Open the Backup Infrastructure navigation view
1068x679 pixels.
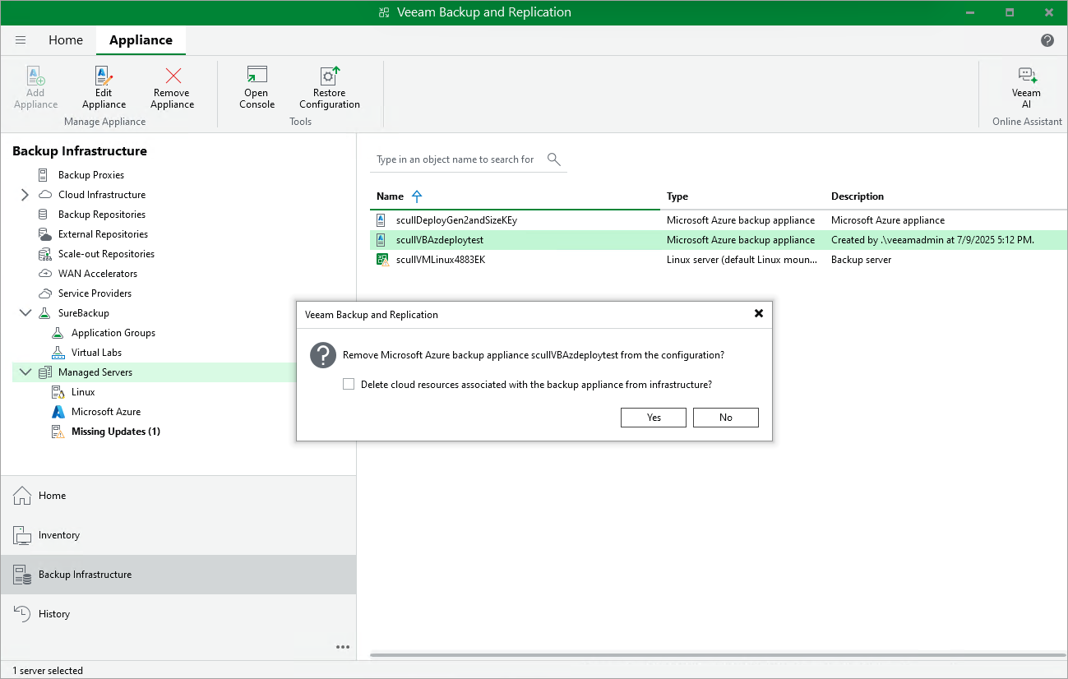point(178,575)
